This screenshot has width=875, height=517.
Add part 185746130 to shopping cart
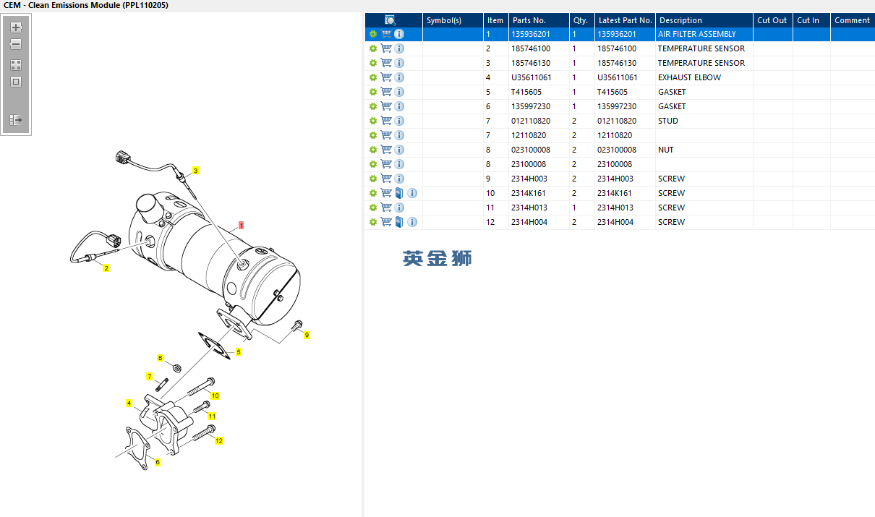pyautogui.click(x=386, y=63)
